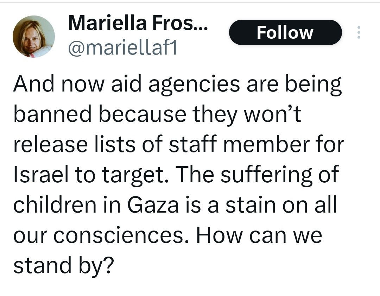Image resolution: width=380 pixels, height=296 pixels.
Task: Open the three-dot more options menu
Action: (359, 32)
